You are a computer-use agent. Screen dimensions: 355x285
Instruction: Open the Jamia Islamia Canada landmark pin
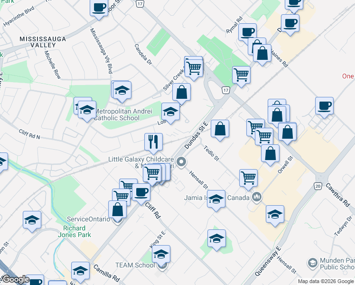pos(256,197)
